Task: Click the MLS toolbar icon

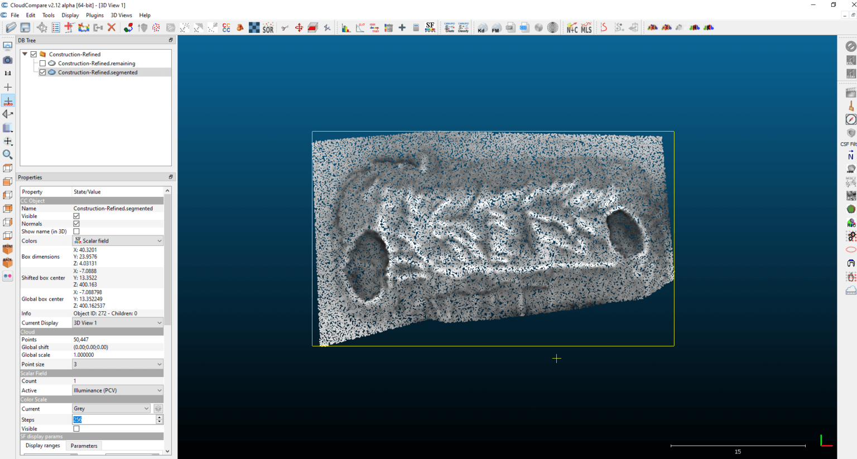Action: click(586, 28)
